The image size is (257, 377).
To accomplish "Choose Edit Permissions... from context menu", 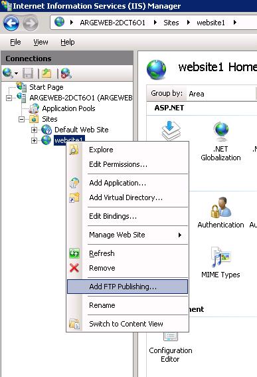I will click(128, 164).
